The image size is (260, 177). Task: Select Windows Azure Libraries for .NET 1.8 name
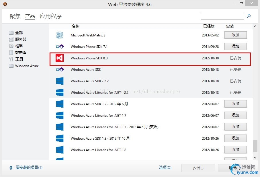pos(99,150)
